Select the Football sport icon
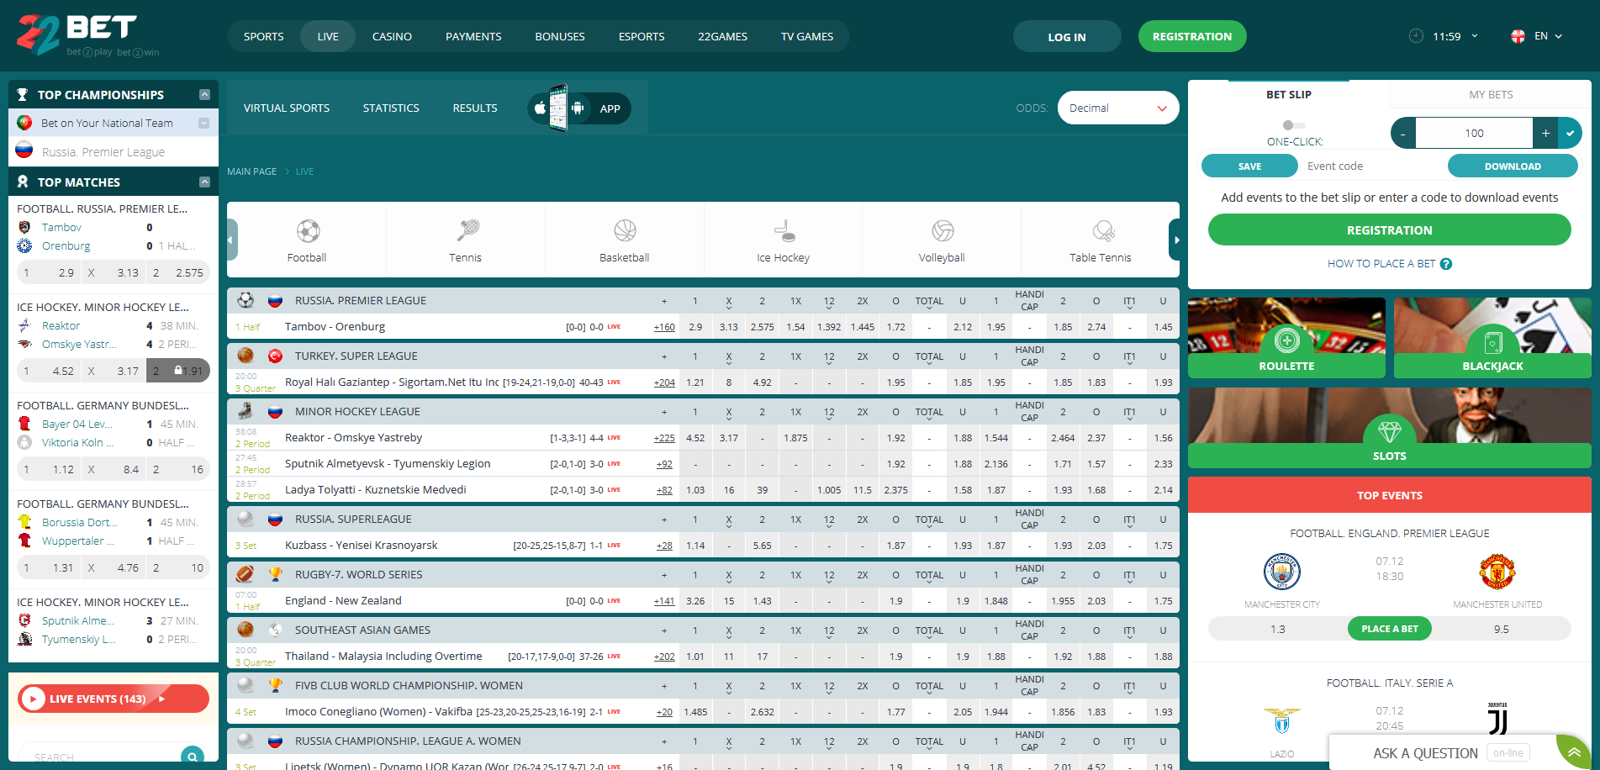 pyautogui.click(x=308, y=230)
